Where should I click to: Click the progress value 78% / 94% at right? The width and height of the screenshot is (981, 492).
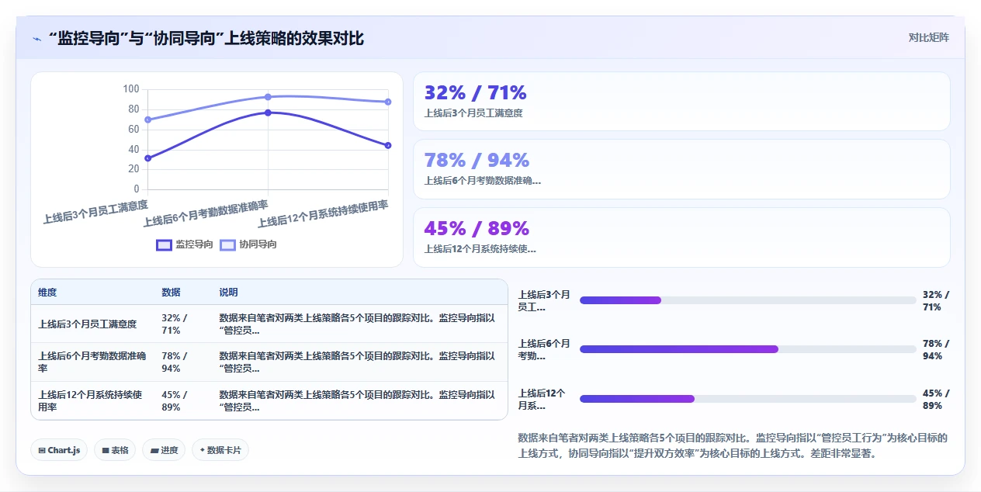point(936,349)
